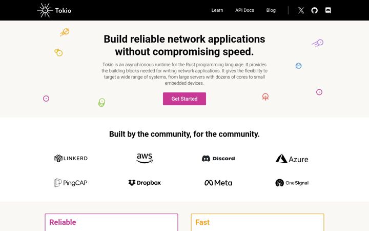Open the Learn menu item
The height and width of the screenshot is (231, 369).
217,10
